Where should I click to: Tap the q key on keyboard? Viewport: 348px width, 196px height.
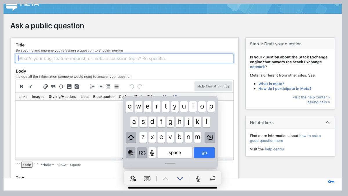130,107
